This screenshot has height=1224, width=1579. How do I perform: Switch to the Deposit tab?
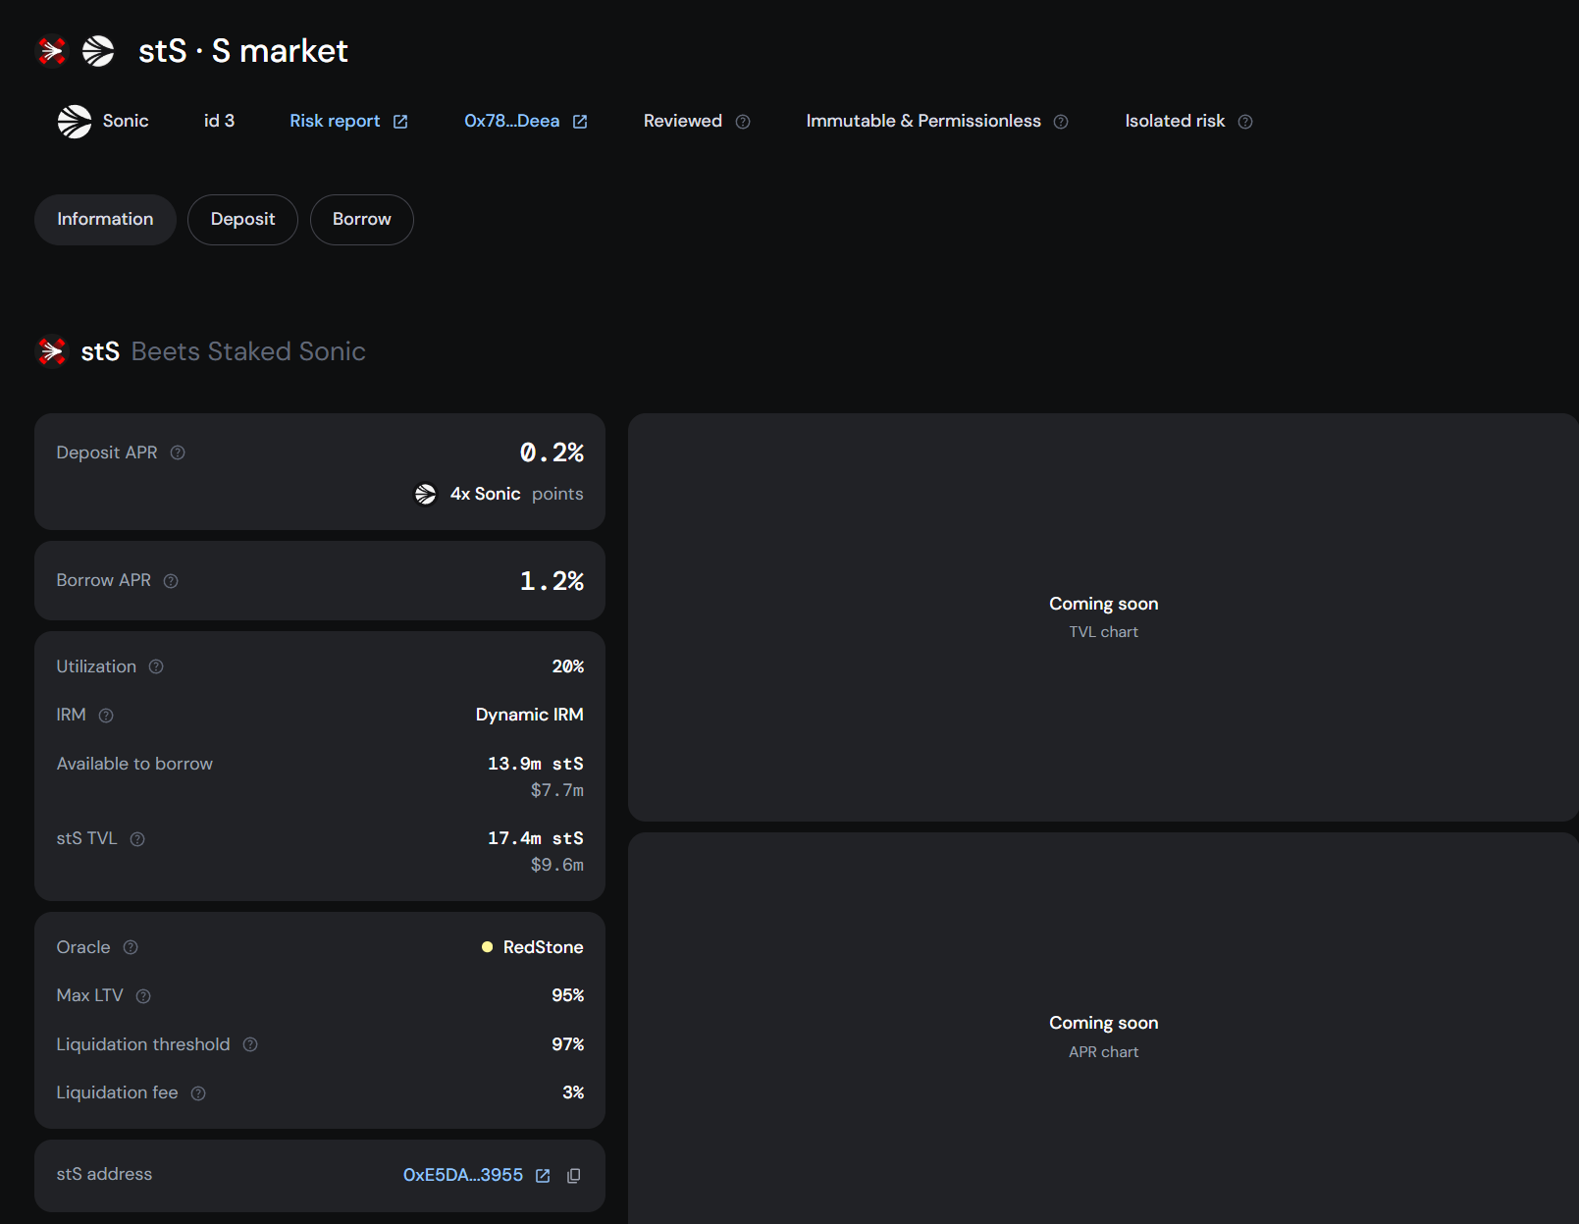coord(242,219)
